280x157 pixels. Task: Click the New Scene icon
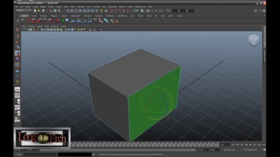click(x=35, y=11)
